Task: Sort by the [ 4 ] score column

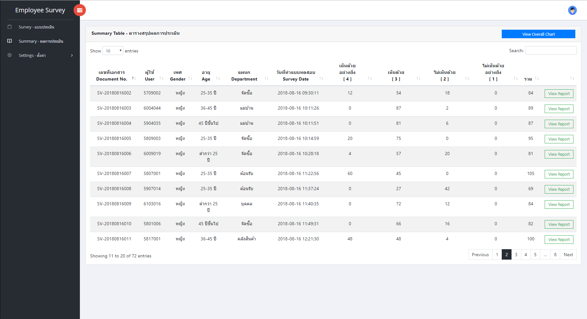Action: (x=370, y=78)
